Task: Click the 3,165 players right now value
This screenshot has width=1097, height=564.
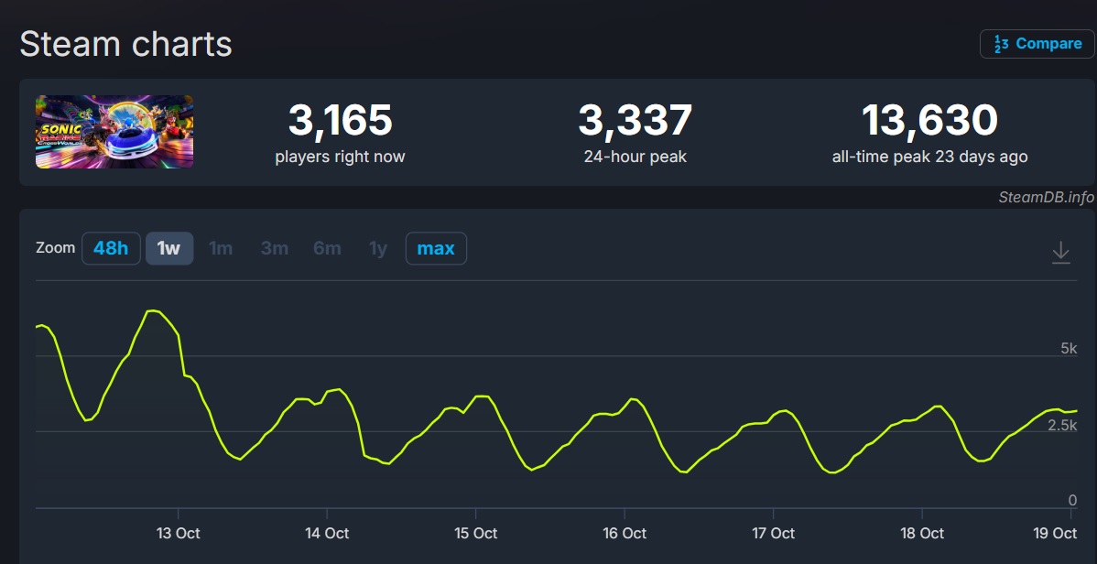Action: [340, 120]
